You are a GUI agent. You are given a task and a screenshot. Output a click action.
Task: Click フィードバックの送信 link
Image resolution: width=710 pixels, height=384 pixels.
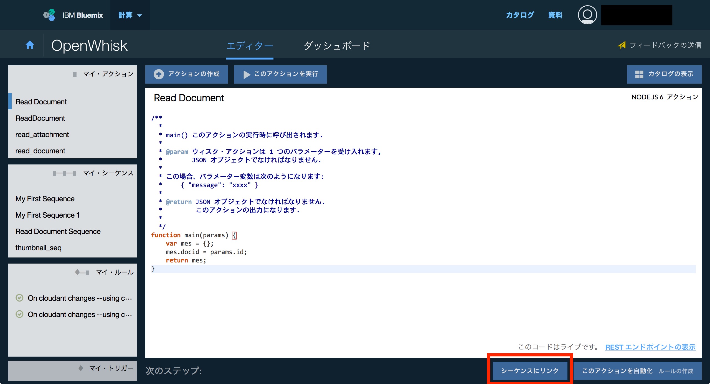pyautogui.click(x=665, y=45)
